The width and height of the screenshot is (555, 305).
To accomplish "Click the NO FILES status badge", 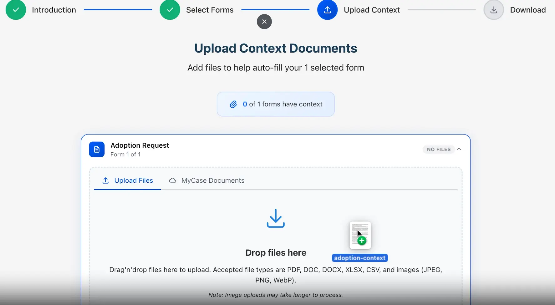I will (439, 149).
